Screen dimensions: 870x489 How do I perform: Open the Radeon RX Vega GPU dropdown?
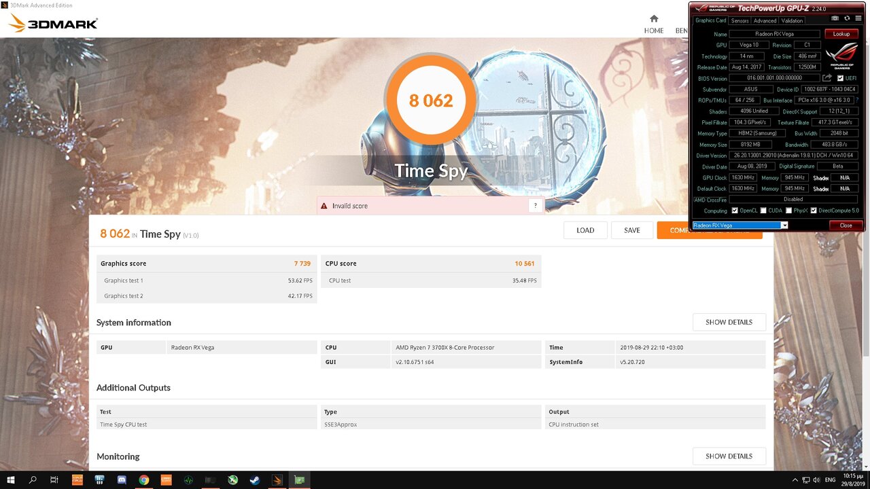pyautogui.click(x=784, y=225)
